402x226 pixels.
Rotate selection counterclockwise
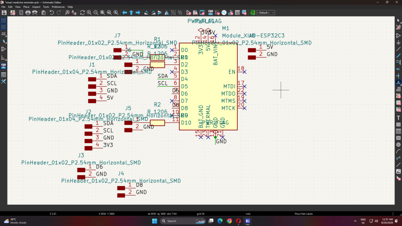[x=146, y=13]
